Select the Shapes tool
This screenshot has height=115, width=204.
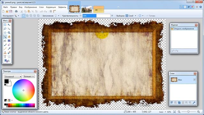click(7, 61)
